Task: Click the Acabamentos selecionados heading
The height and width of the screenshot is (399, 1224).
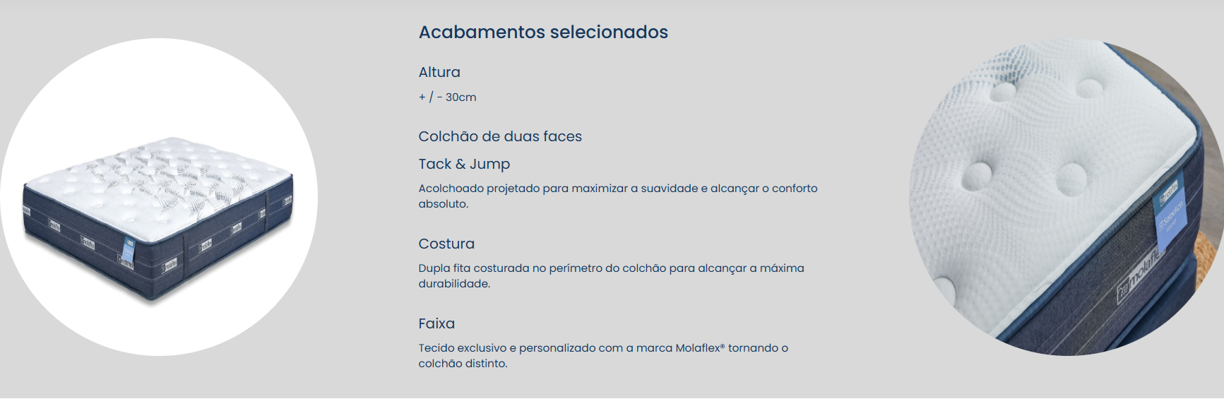Action: click(543, 32)
